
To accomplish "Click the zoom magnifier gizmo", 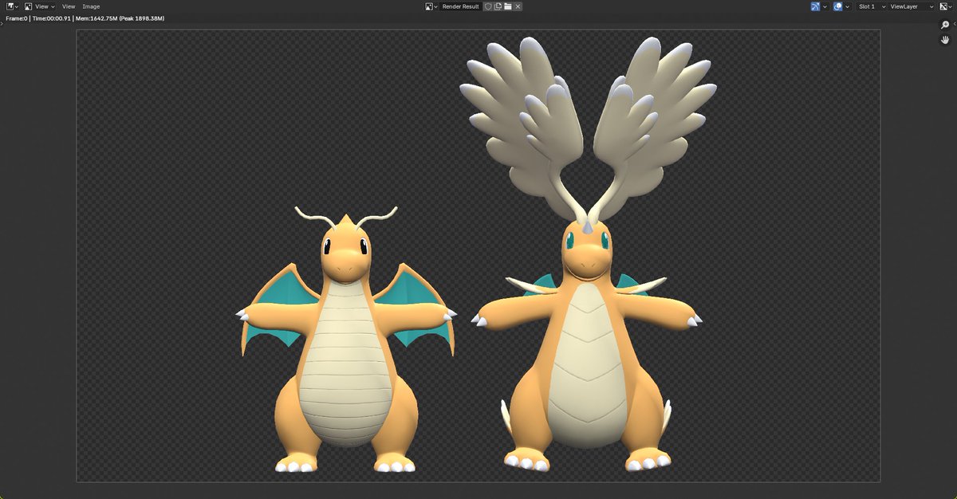I will 945,26.
